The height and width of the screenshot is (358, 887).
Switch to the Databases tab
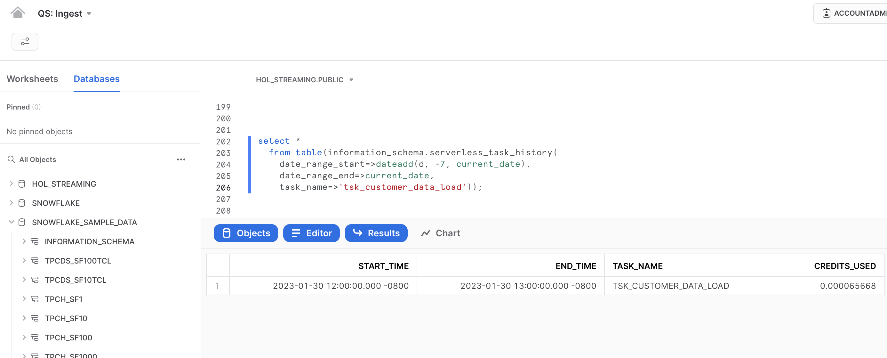pyautogui.click(x=96, y=79)
